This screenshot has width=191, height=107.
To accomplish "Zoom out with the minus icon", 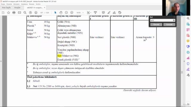I will (x=66, y=12).
